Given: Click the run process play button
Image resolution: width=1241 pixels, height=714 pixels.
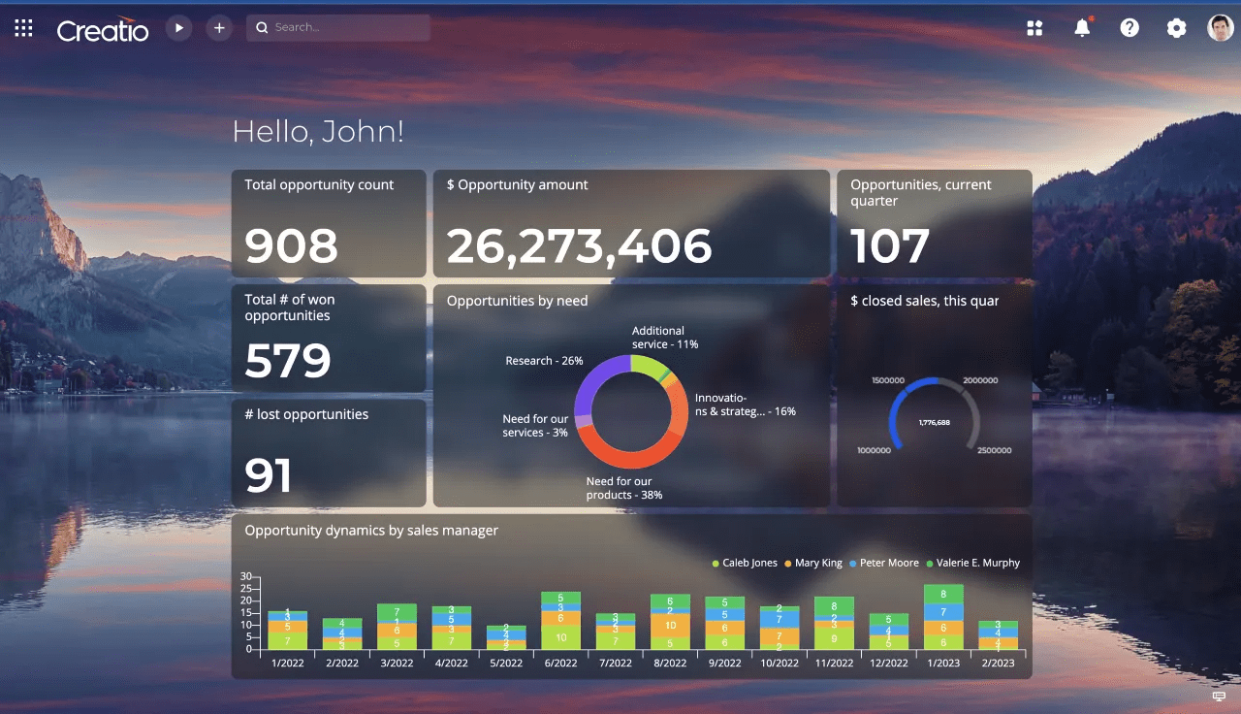Looking at the screenshot, I should point(178,28).
